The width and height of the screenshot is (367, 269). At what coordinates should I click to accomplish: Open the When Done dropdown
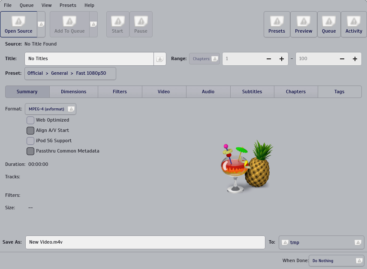(336, 261)
